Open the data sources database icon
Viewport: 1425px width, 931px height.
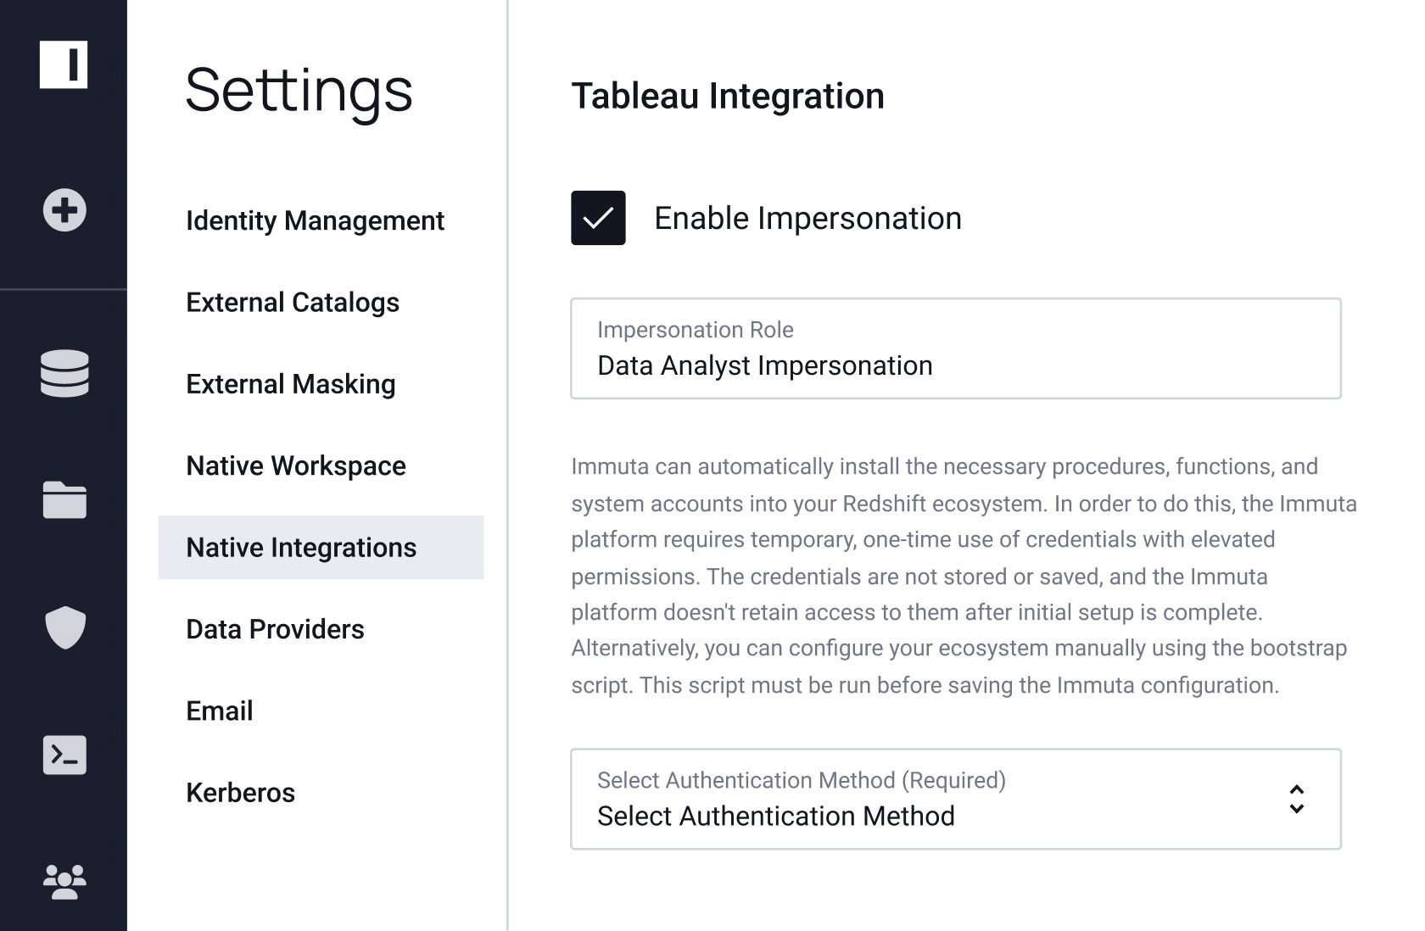[64, 373]
